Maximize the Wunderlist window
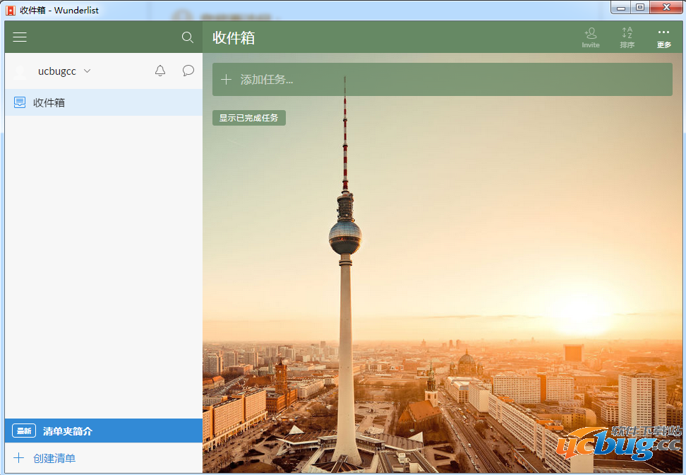 [640, 8]
